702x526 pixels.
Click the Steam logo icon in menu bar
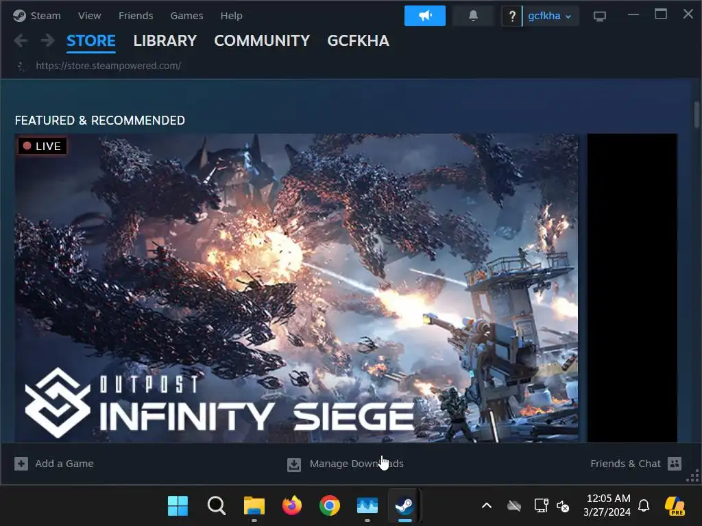coord(19,16)
